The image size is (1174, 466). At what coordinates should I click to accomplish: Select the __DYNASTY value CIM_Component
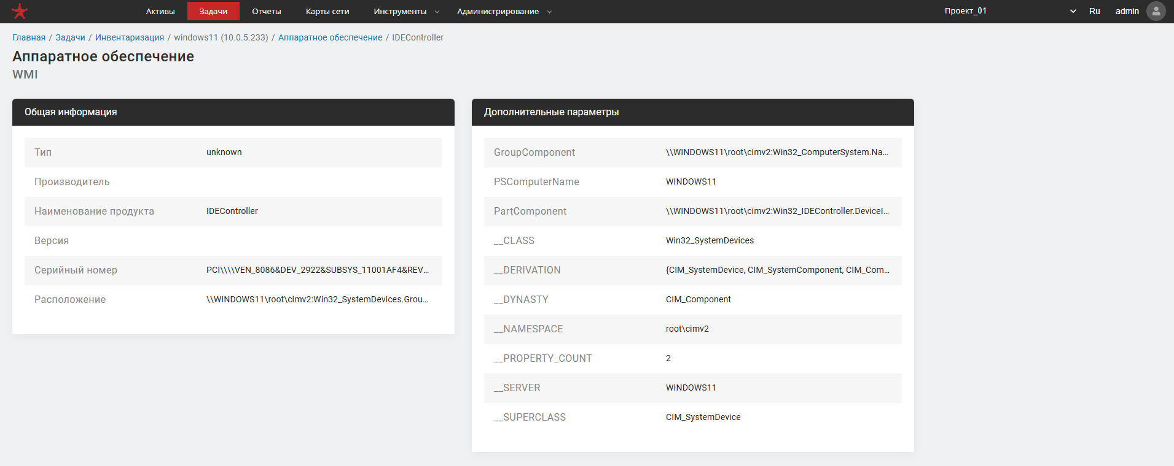699,299
